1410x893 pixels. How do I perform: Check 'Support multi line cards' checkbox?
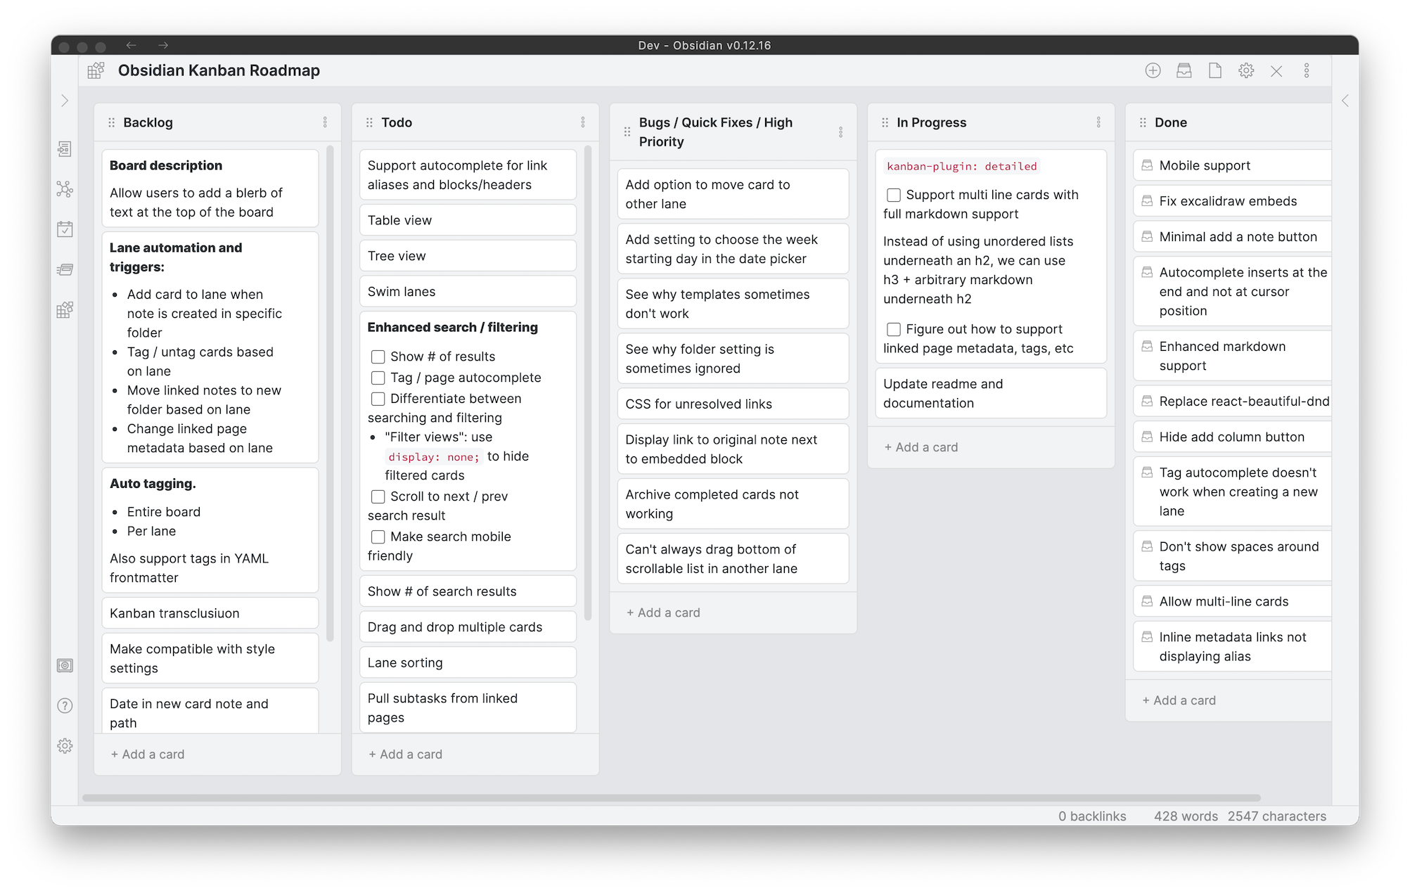891,194
